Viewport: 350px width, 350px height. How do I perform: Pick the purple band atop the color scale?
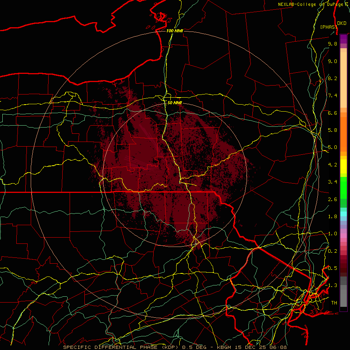pyautogui.click(x=343, y=39)
